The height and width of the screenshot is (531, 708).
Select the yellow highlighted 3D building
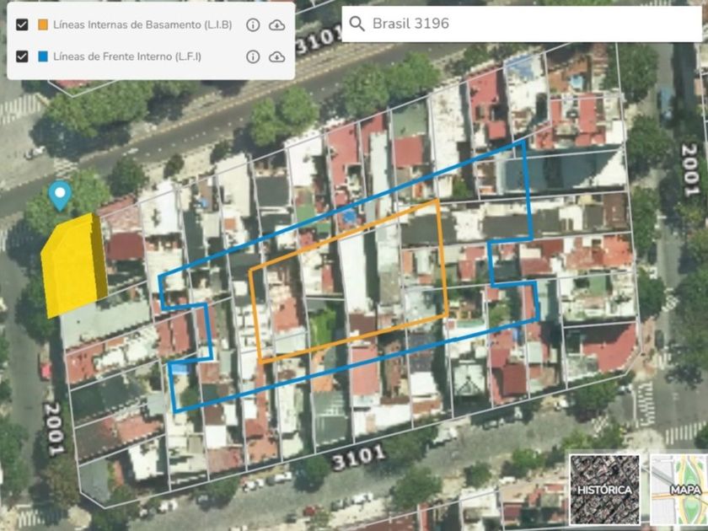click(x=73, y=264)
